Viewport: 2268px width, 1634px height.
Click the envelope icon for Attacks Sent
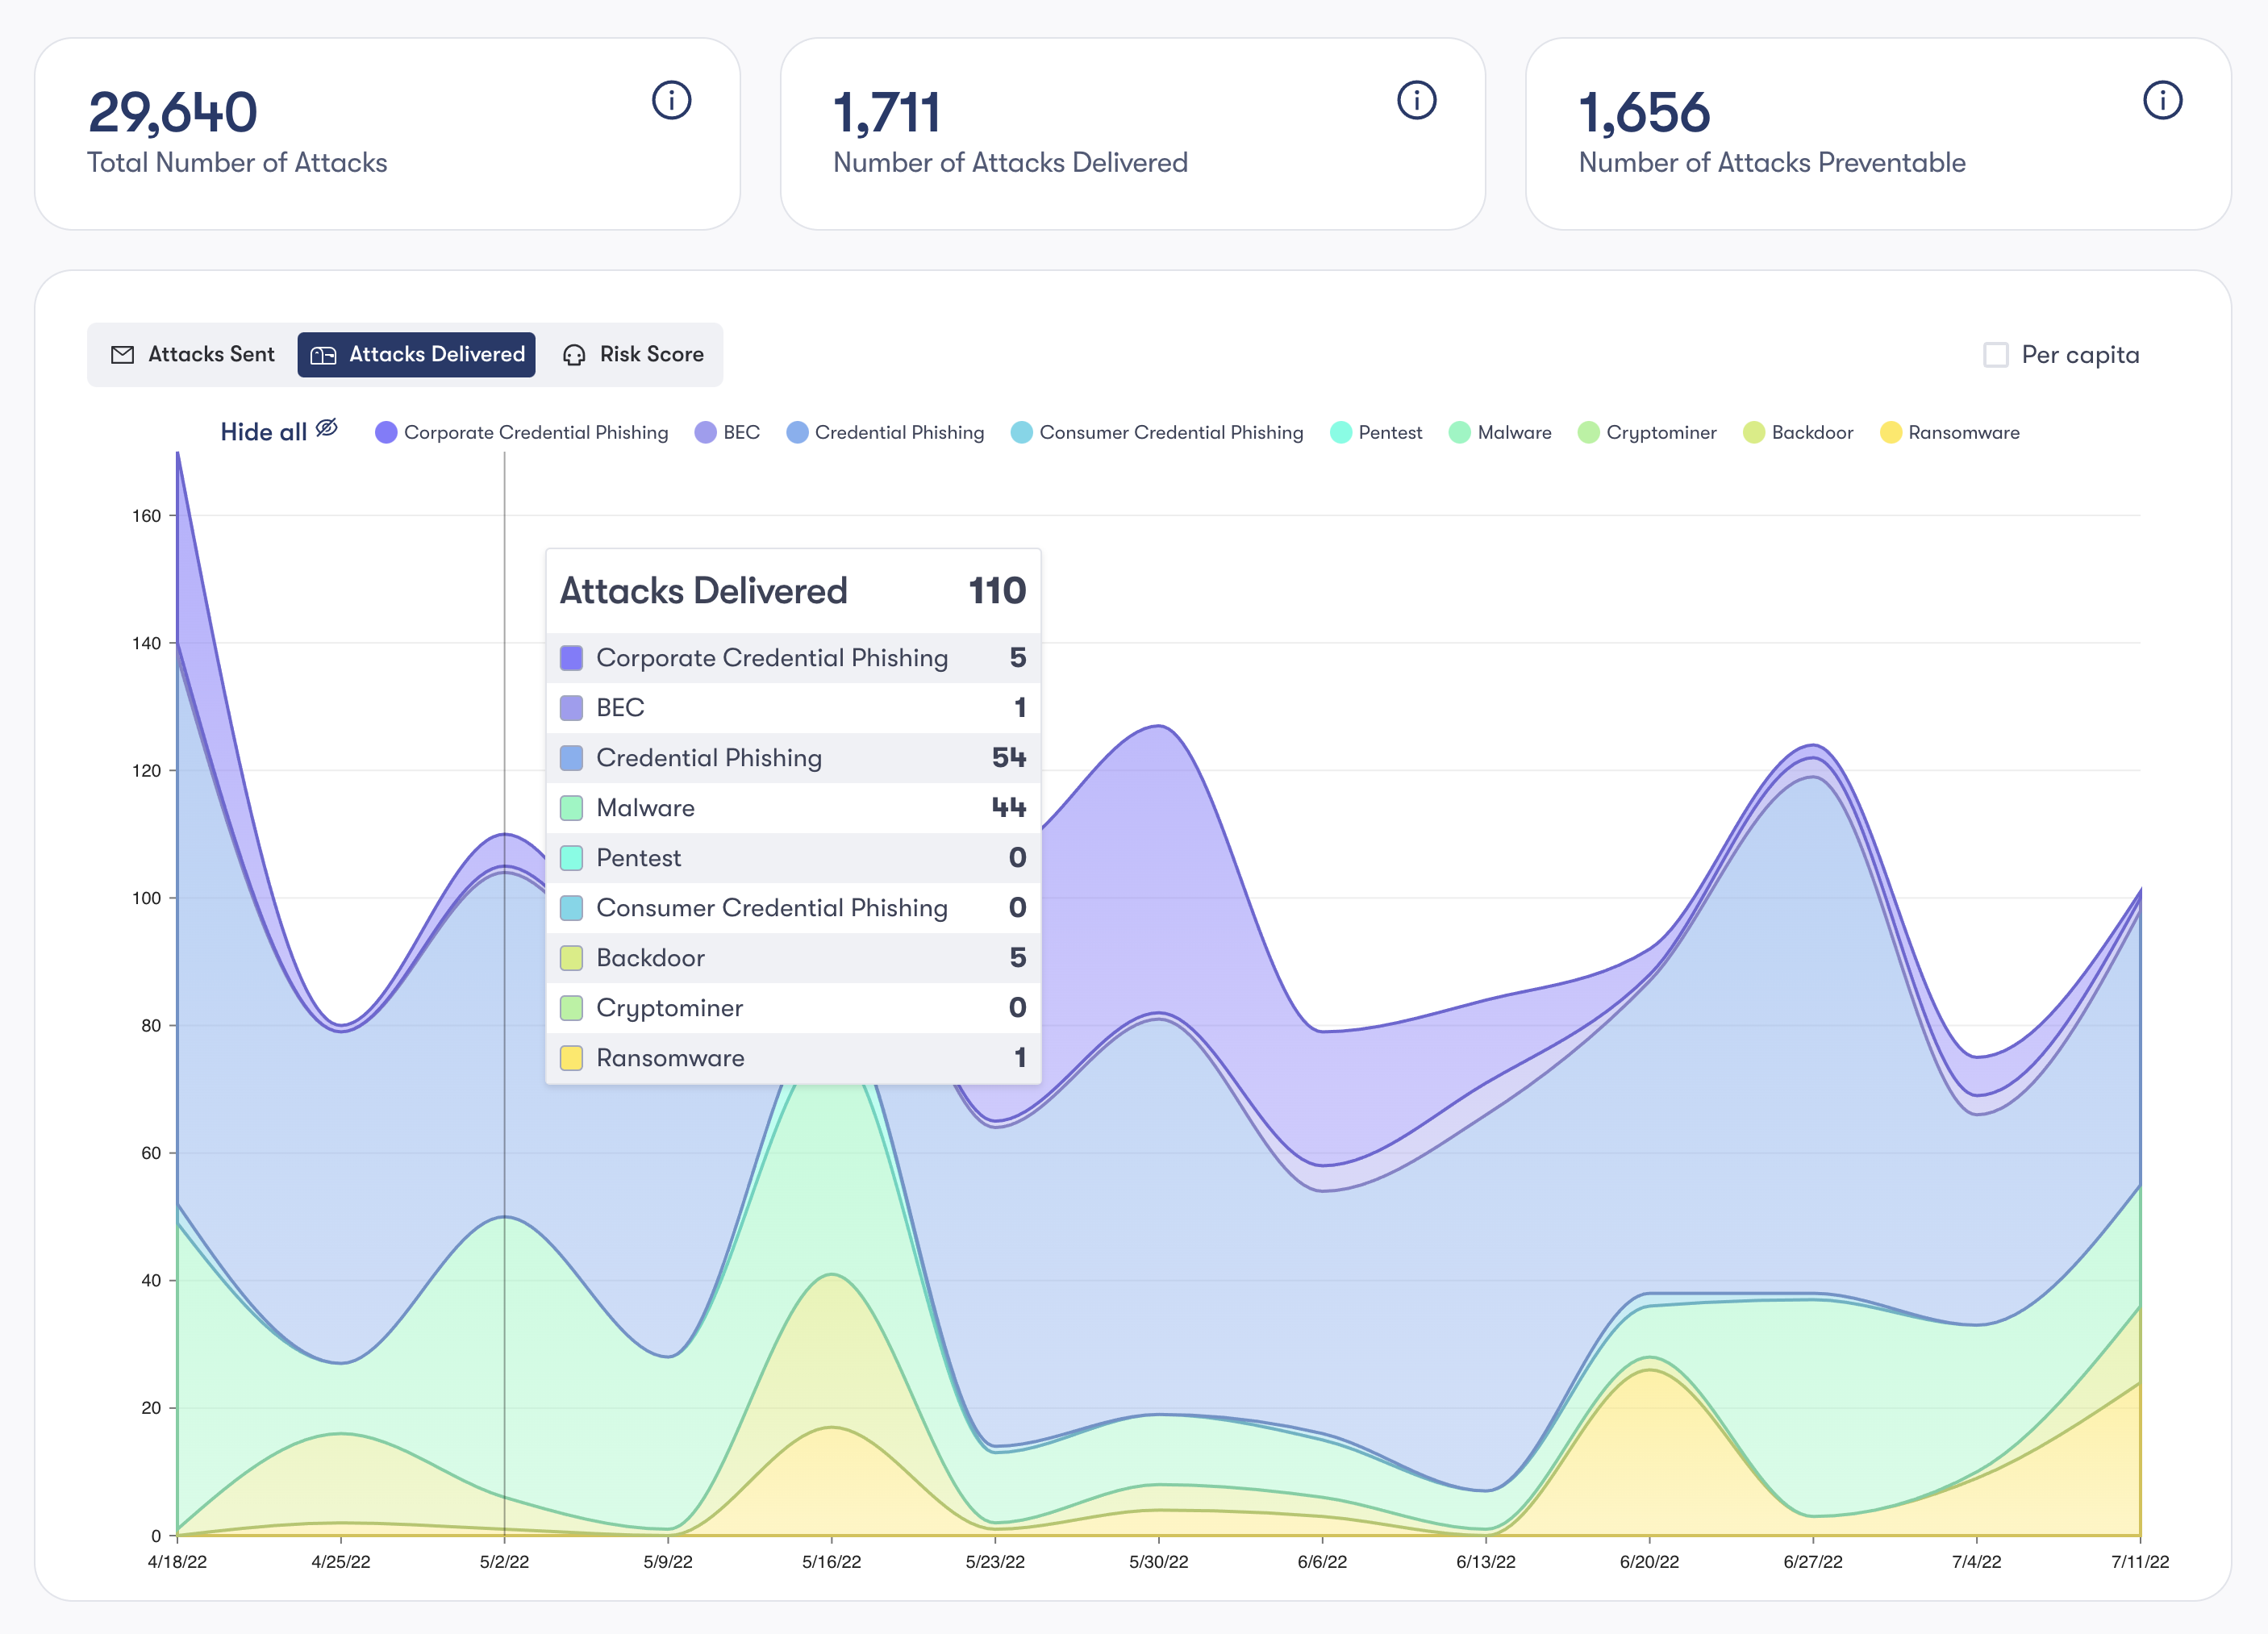pos(122,355)
